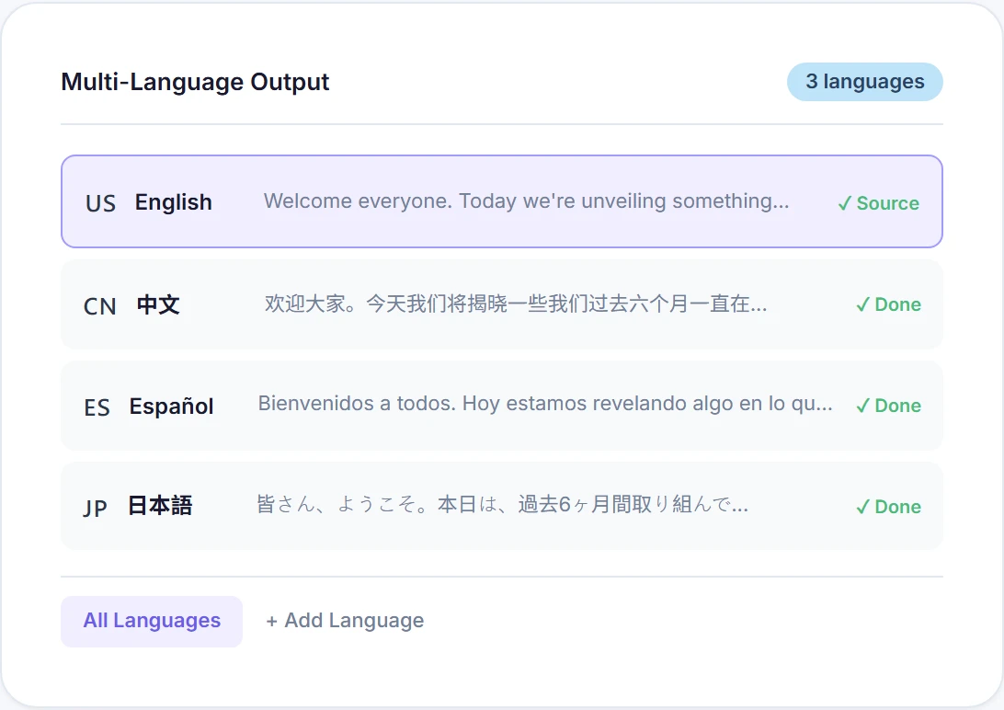This screenshot has height=710, width=1004.
Task: Click the 3 languages badge
Action: pos(864,82)
